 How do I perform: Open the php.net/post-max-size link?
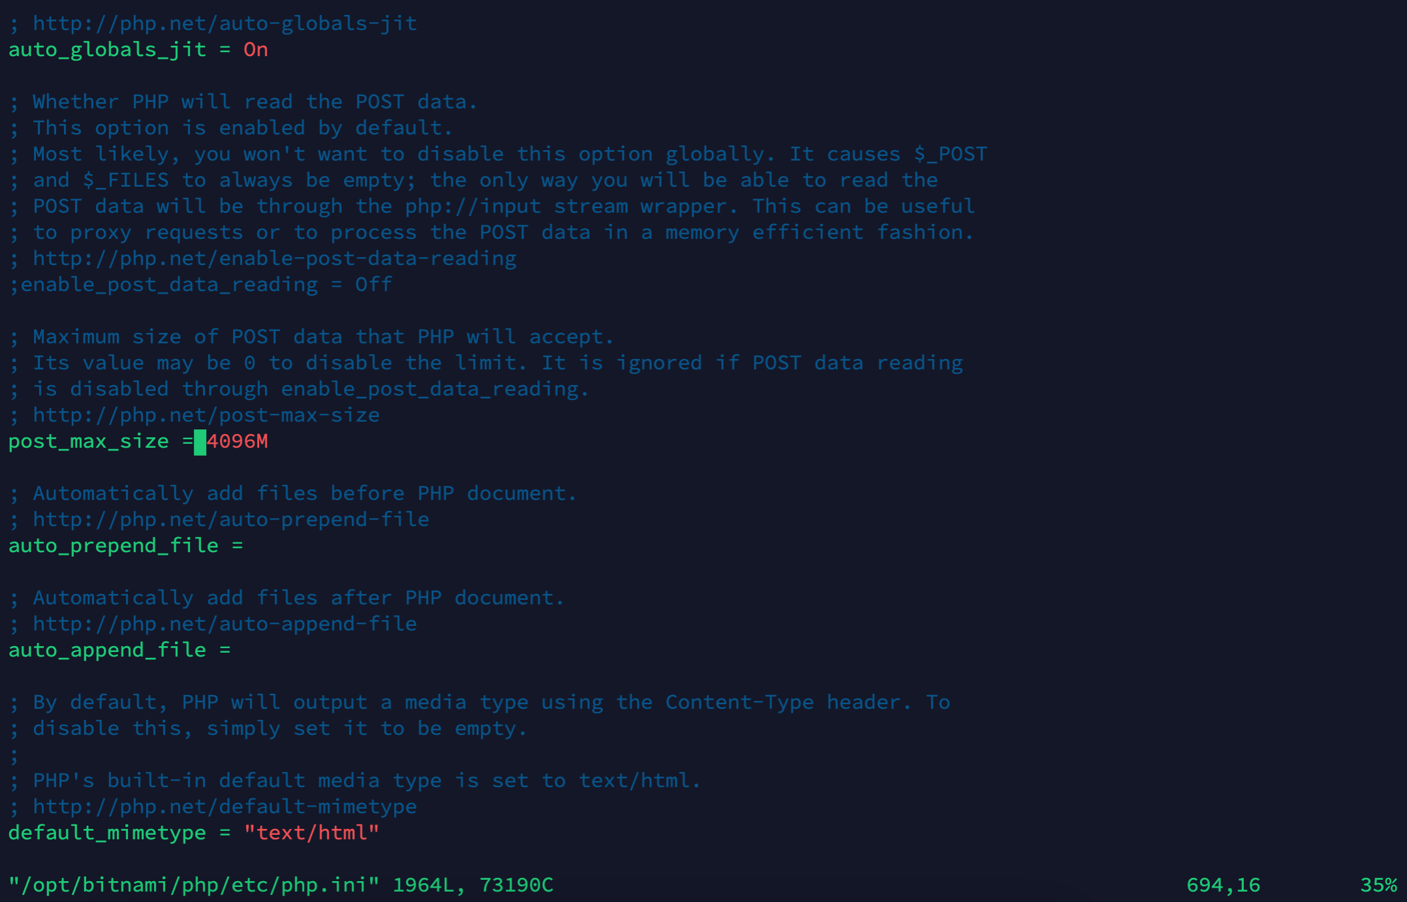[206, 415]
